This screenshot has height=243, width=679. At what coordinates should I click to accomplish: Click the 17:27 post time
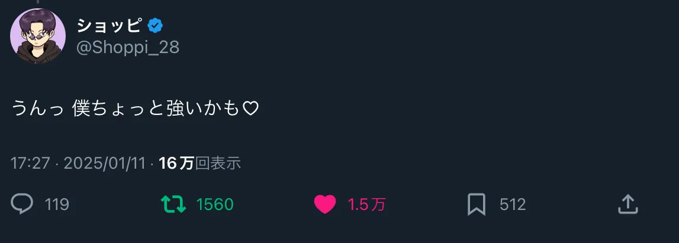30,163
